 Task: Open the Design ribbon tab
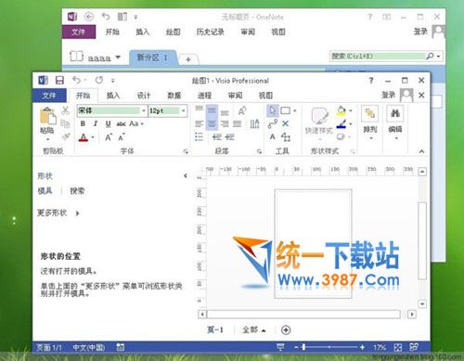[144, 96]
